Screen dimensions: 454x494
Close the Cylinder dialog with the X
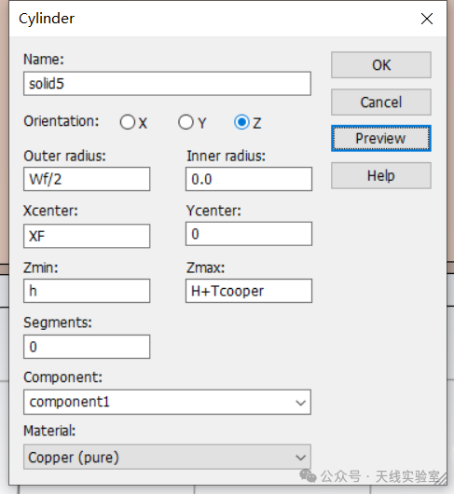[427, 19]
